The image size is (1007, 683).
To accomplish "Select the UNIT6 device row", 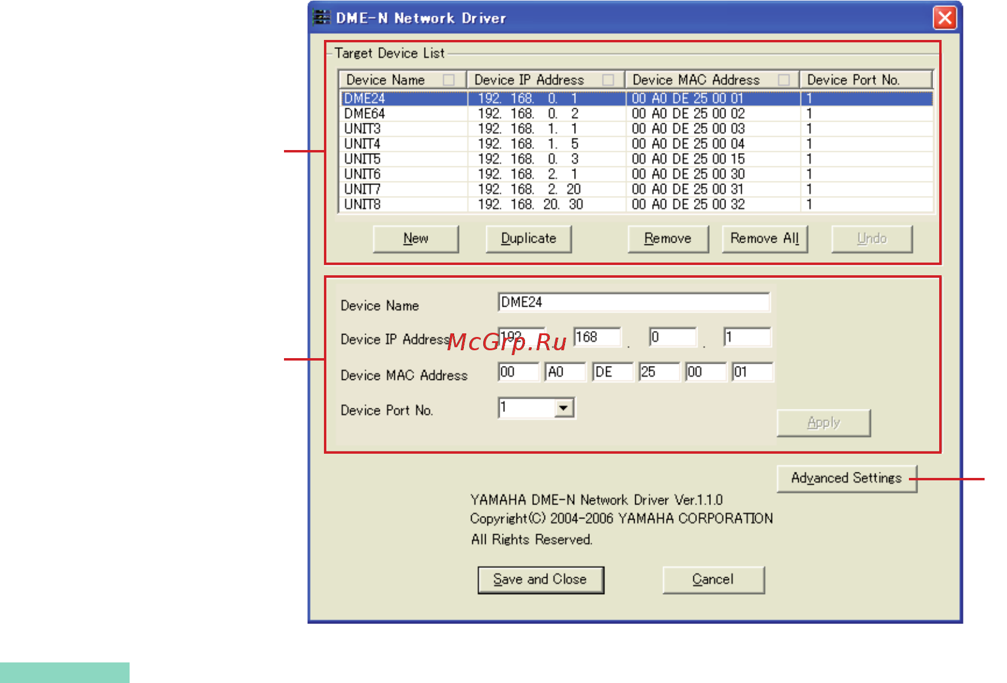I will click(x=636, y=174).
